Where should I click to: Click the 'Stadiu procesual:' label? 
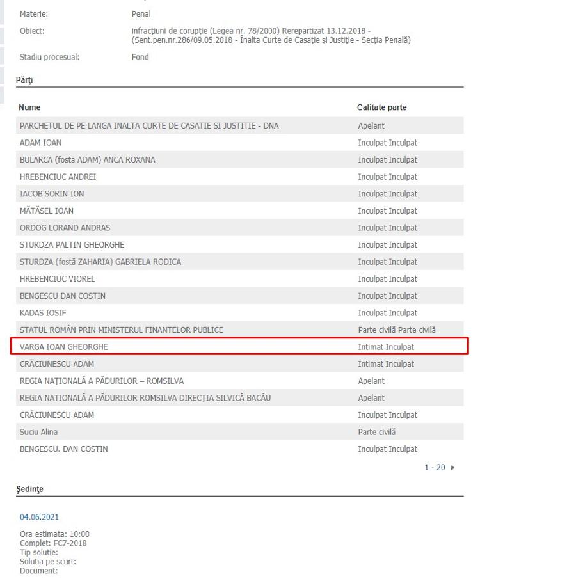pos(49,57)
